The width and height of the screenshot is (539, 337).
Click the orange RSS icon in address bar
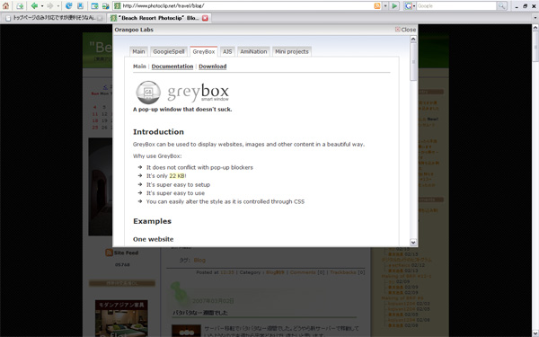pos(377,6)
